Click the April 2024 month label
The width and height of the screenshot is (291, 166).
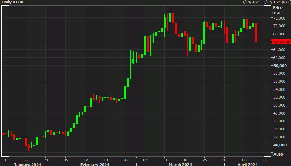click(247, 164)
